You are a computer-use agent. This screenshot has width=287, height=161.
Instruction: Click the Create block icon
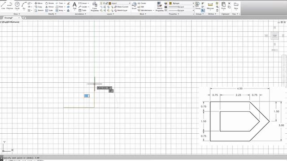tap(142, 3)
